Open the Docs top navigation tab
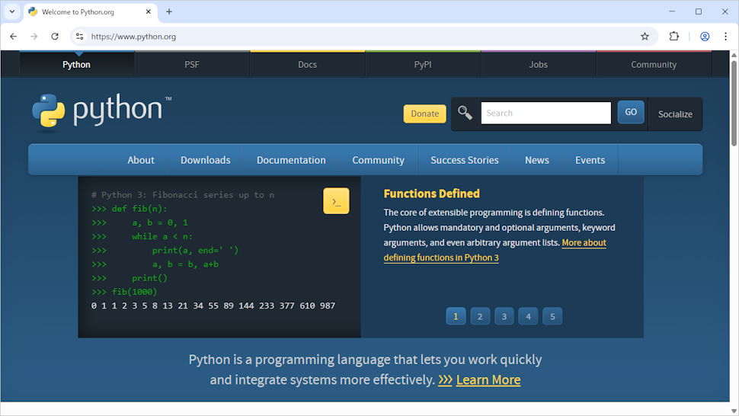Viewport: 739px width, 416px height. pos(307,65)
